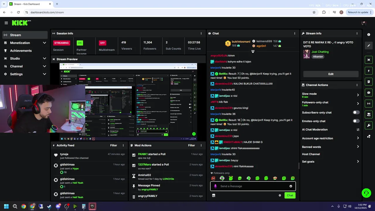375x211 pixels.
Task: Click Filter in Mod Actions
Action: [x=192, y=145]
